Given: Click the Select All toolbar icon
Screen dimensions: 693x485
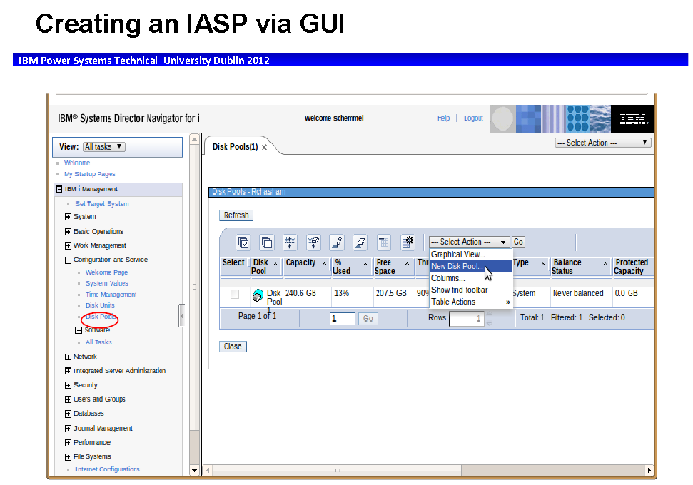Looking at the screenshot, I should coord(243,242).
